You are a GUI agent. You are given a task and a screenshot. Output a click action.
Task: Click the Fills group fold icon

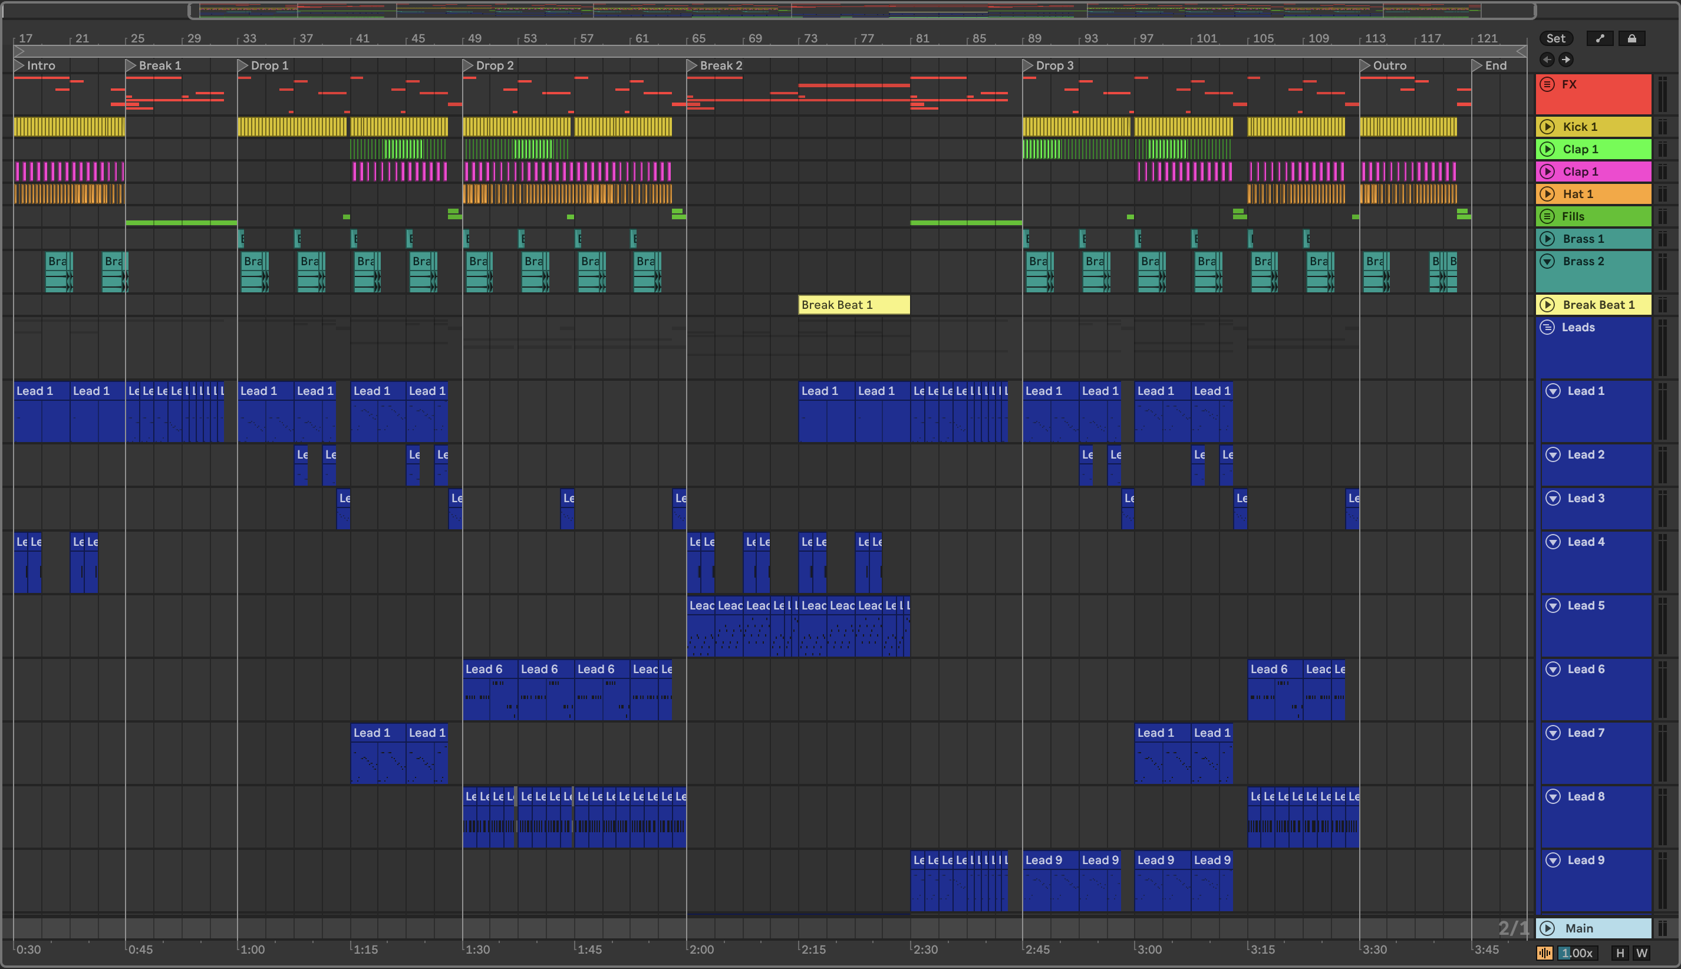tap(1547, 216)
